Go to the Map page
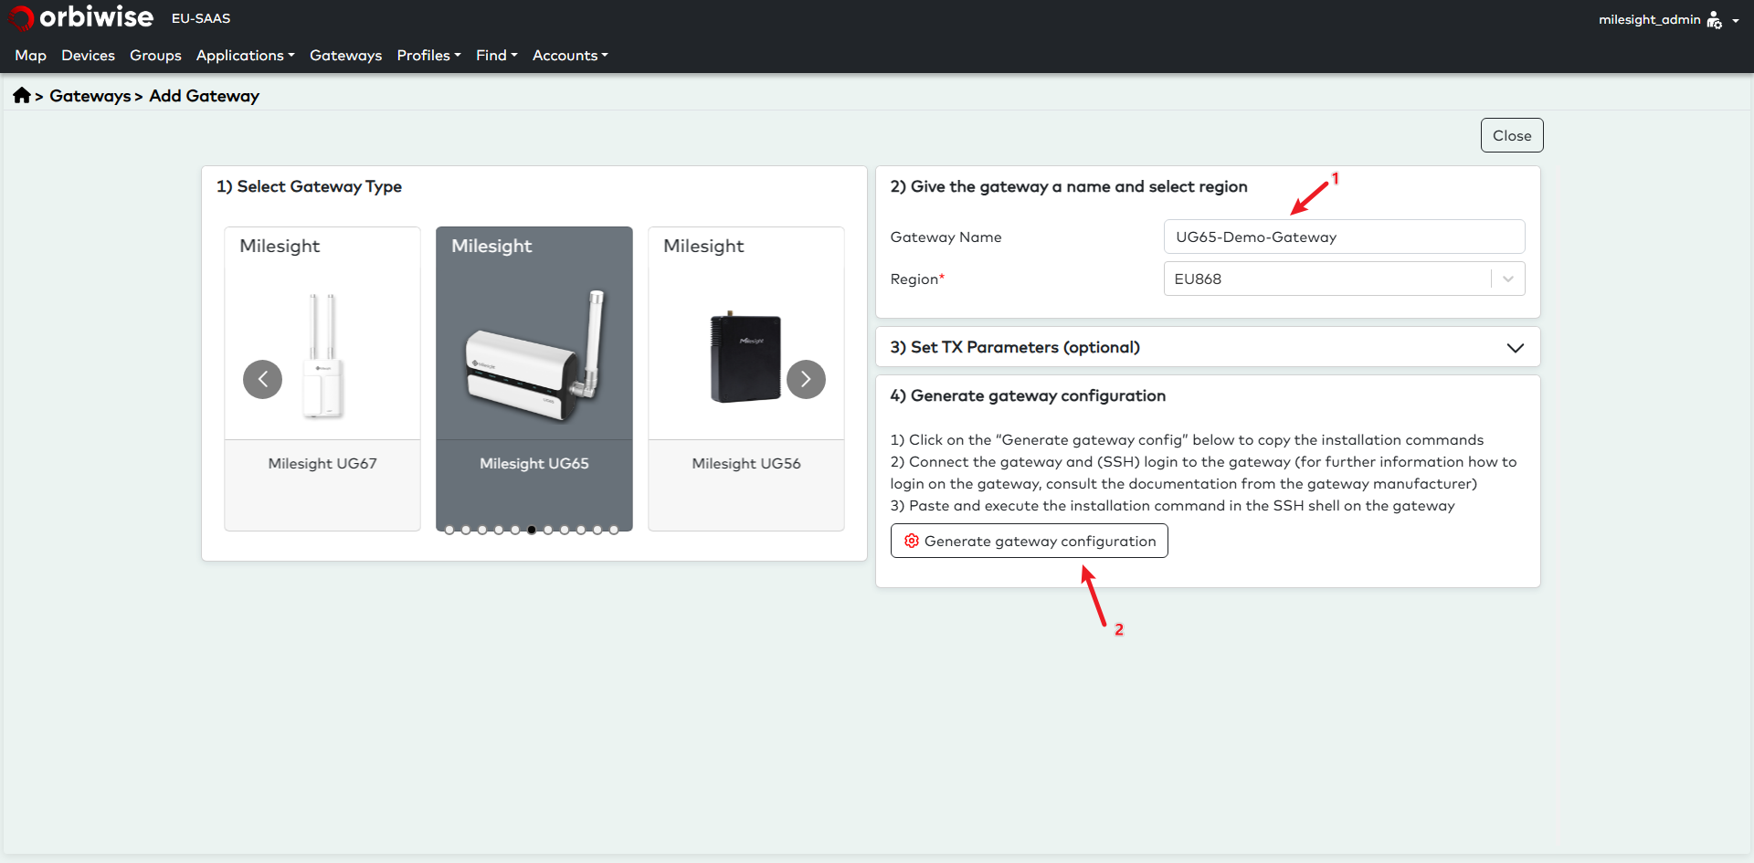 pyautogui.click(x=30, y=56)
